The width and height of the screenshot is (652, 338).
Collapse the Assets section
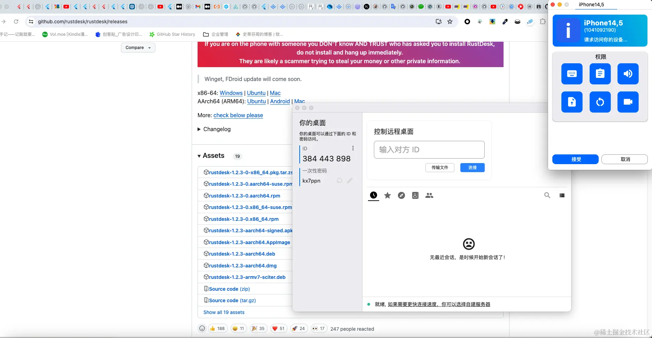point(199,156)
